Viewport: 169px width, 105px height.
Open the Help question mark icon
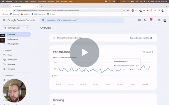point(139,20)
